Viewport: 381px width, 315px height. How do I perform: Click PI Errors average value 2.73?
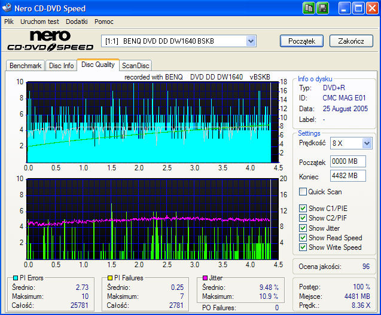[82, 288]
